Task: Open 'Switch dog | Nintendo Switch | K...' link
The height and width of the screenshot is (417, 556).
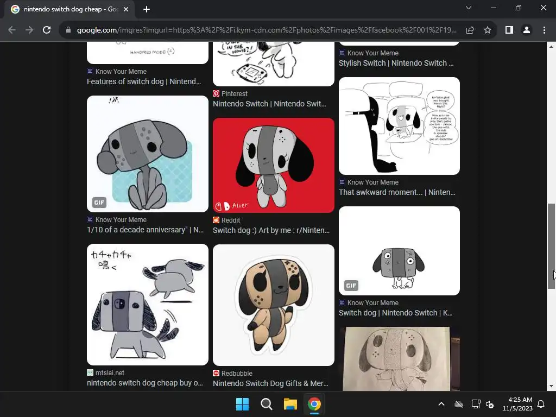Action: coord(396,313)
